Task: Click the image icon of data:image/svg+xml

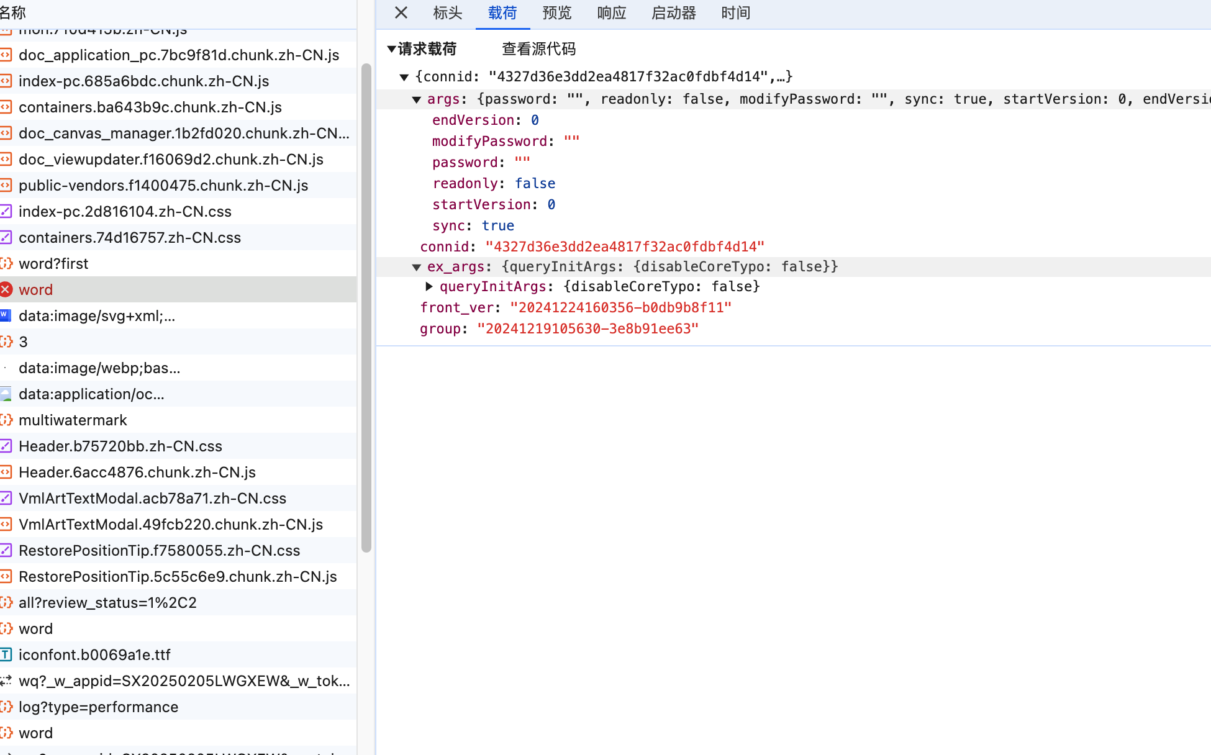Action: point(6,315)
